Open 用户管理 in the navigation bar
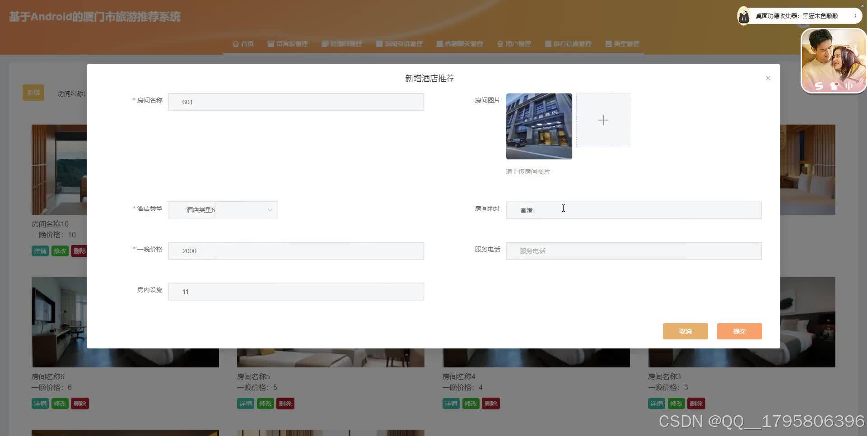Screen dimensions: 867x436 pos(514,44)
